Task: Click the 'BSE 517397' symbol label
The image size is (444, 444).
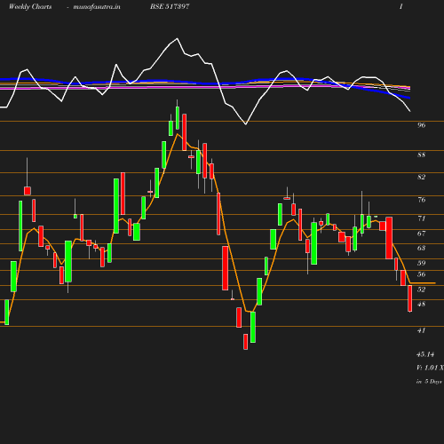Action: click(x=170, y=6)
